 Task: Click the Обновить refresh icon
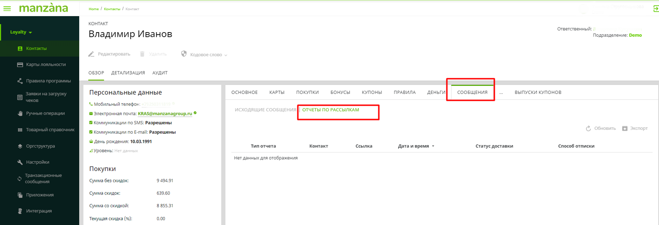588,128
